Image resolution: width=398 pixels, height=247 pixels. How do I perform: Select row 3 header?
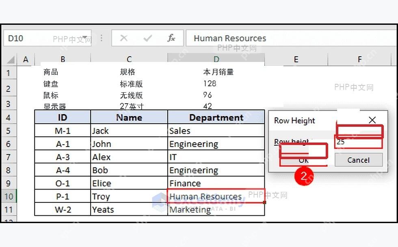click(9, 104)
